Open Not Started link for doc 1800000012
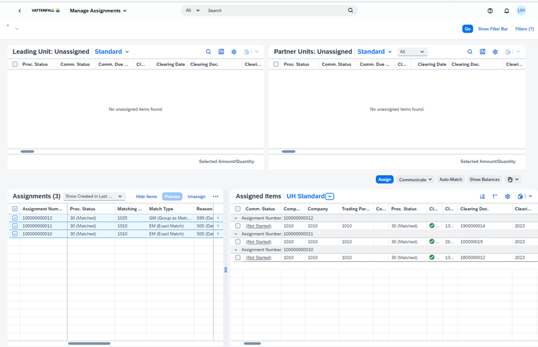Screen dimensions: 538x347 coord(259,258)
